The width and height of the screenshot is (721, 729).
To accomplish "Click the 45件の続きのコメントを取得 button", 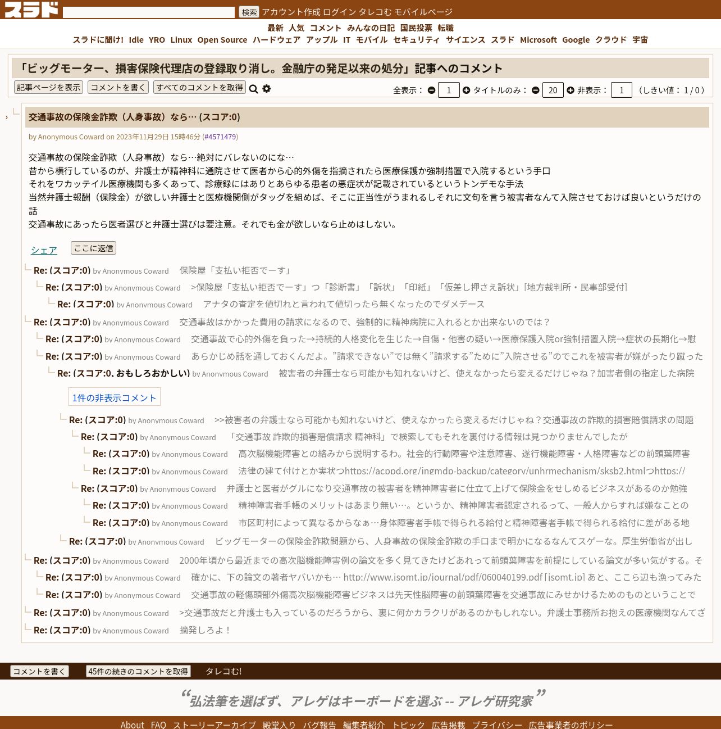I will 138,671.
